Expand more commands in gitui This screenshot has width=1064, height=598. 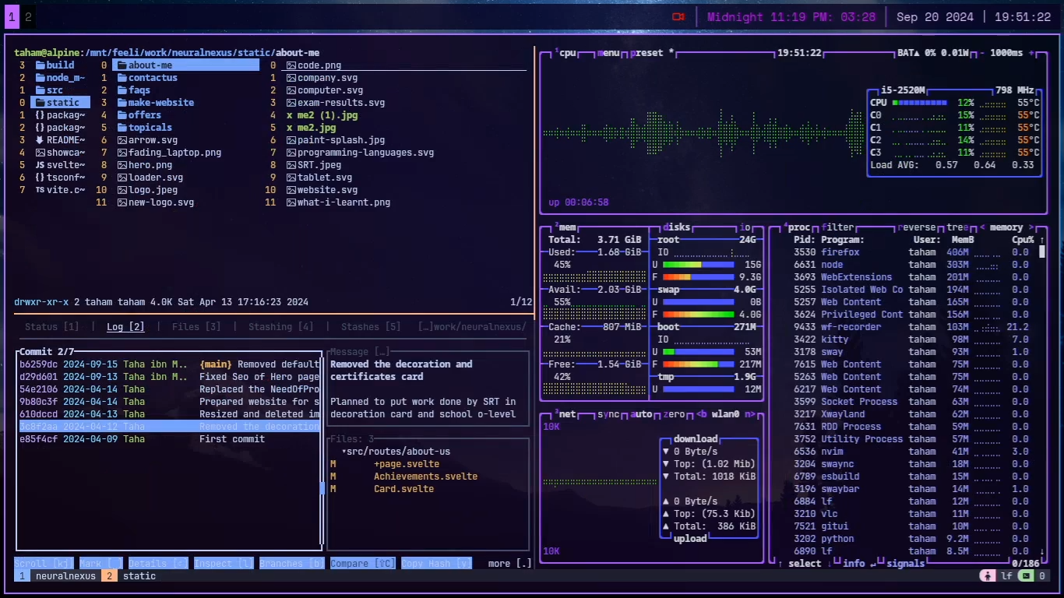tap(510, 564)
